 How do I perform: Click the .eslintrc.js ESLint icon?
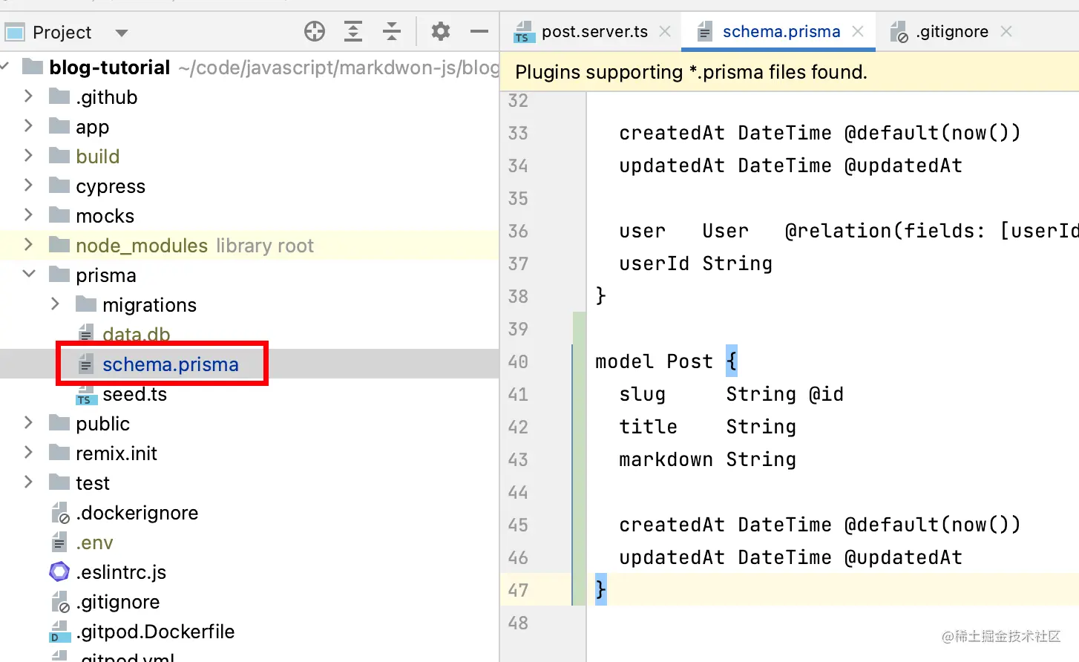point(59,571)
